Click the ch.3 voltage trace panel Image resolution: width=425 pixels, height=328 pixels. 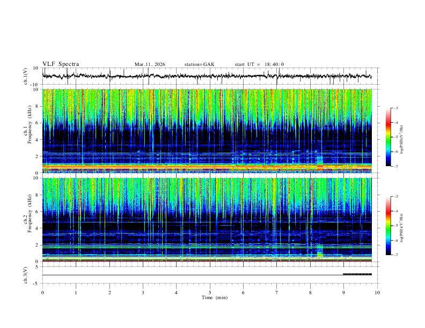(210, 275)
